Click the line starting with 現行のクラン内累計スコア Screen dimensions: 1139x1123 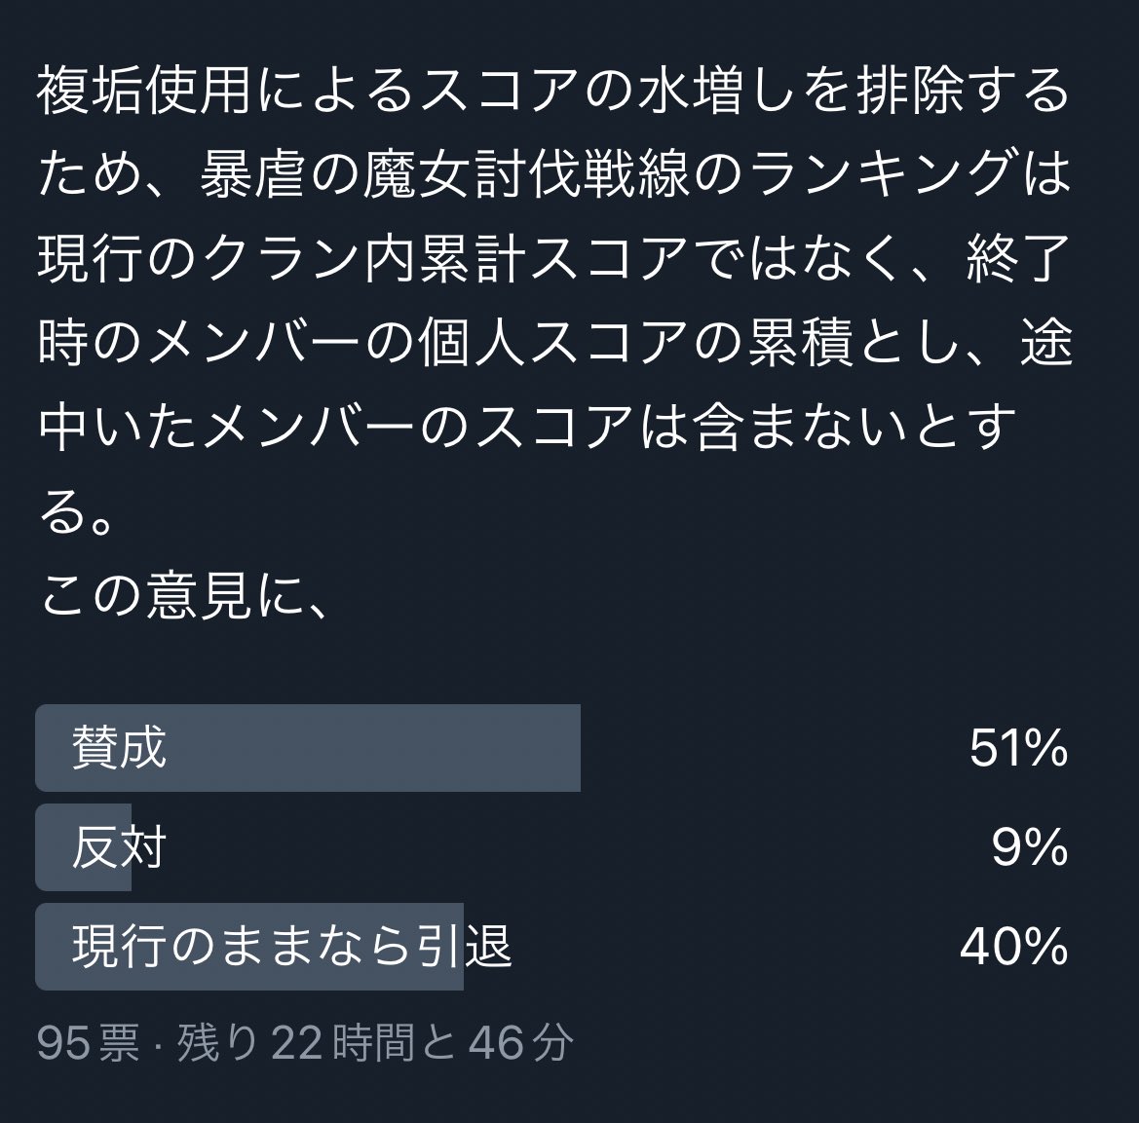click(553, 258)
